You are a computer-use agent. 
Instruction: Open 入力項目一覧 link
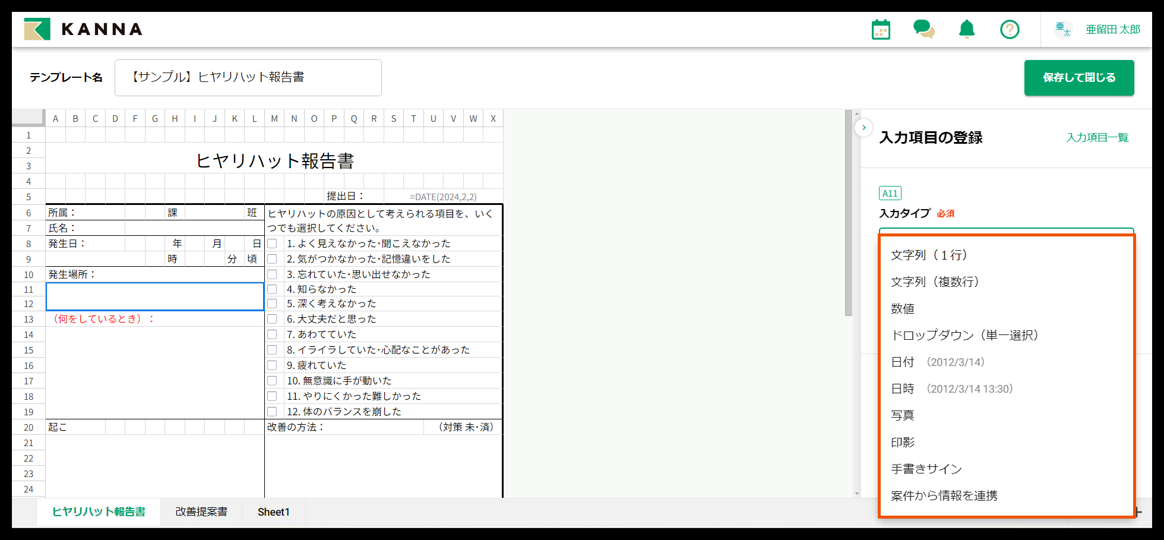(x=1097, y=138)
